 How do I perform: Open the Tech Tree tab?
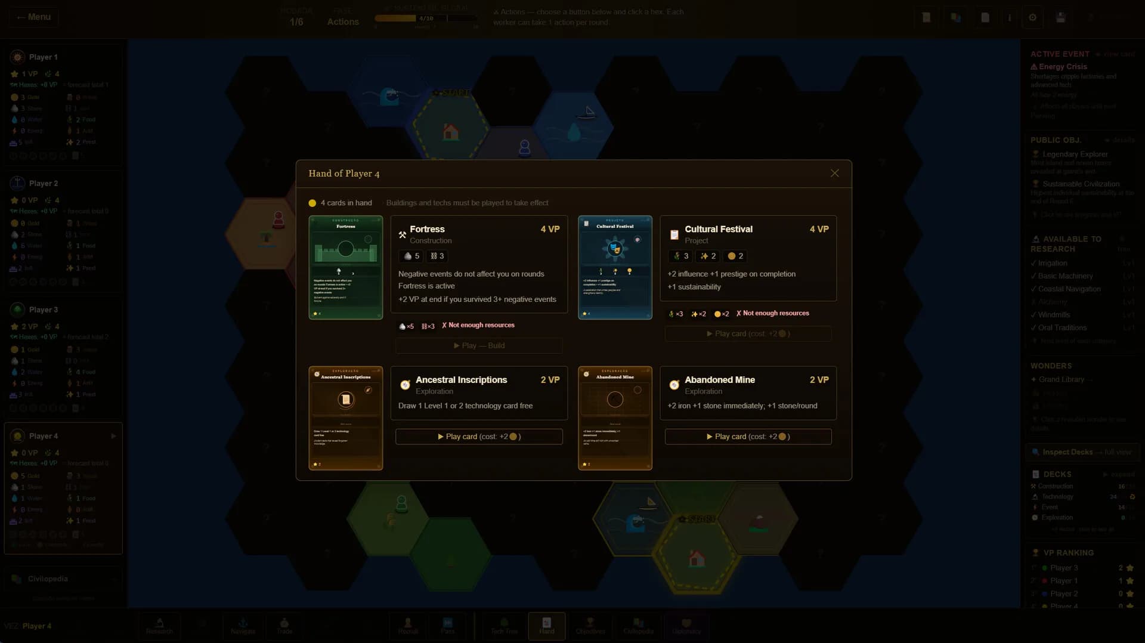tap(505, 626)
